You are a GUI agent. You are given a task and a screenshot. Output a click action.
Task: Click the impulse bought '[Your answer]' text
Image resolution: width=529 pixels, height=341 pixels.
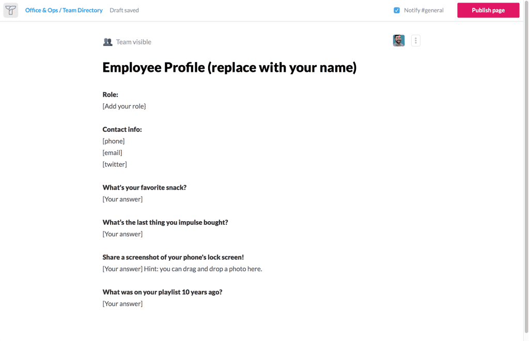[x=122, y=234]
